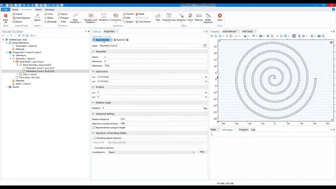Click the Zoom Extents icon in Graphics toolbar
This screenshot has width=336, height=189.
click(231, 36)
